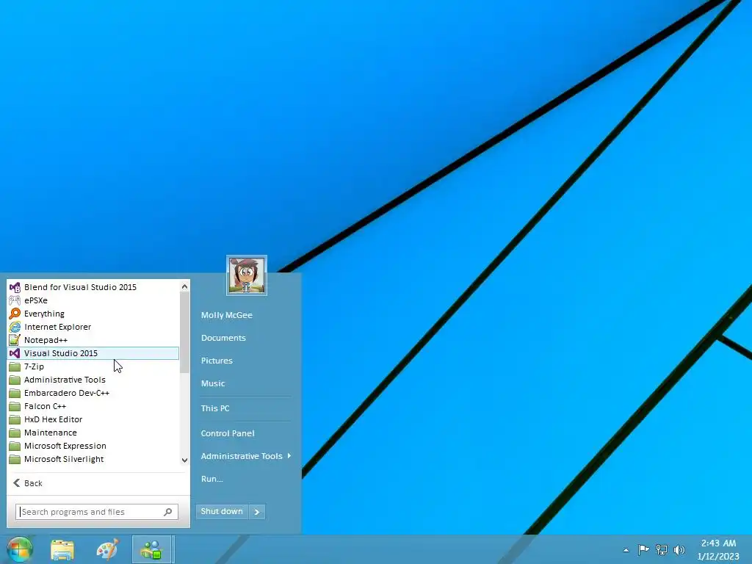Screen dimensions: 752x564
Task: Click the Microsoft Silverlight folder icon
Action: click(15, 459)
